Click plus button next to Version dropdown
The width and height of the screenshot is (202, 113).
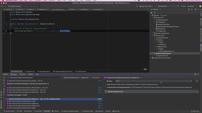click(197, 81)
